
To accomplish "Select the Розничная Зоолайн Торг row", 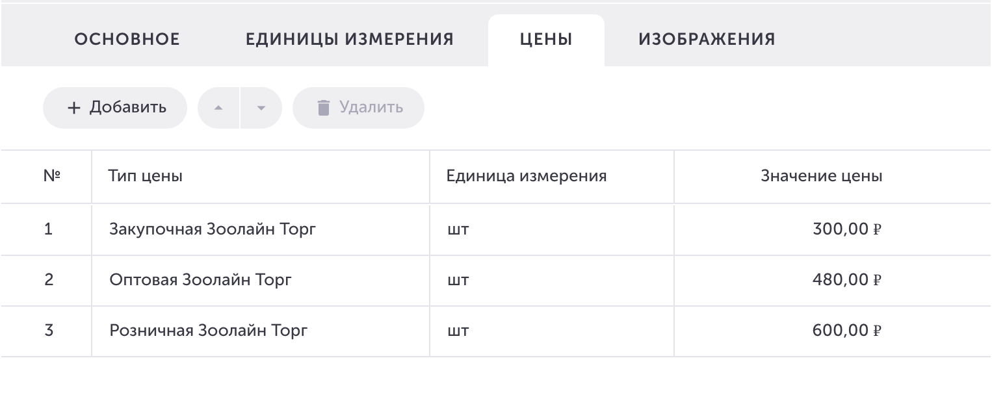I will (x=496, y=331).
